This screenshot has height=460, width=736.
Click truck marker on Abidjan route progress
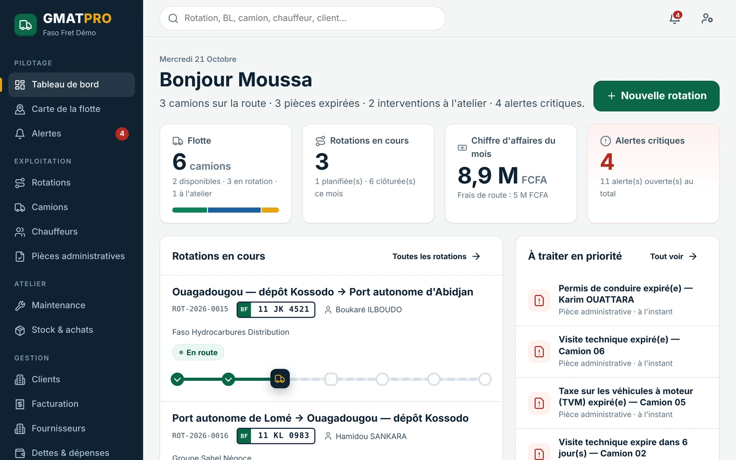pos(280,379)
